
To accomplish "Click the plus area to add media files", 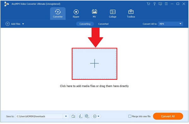I will (x=94, y=63).
